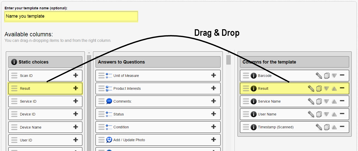
Task: Edit the User Name column with pencil
Action: point(311,114)
